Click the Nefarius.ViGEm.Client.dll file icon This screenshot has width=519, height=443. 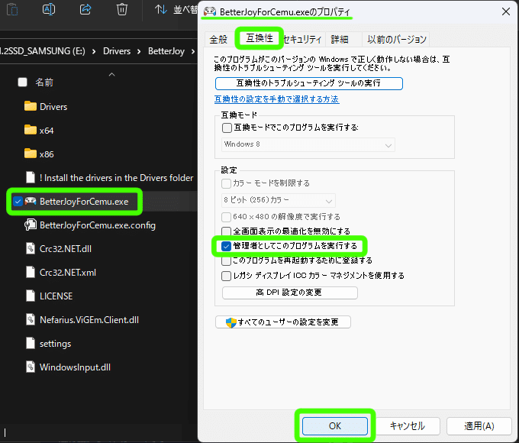click(x=31, y=320)
